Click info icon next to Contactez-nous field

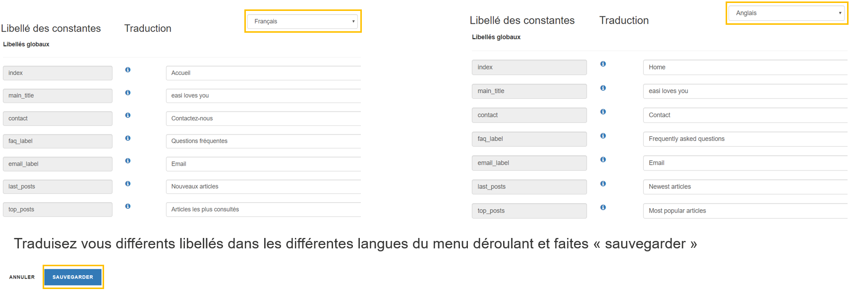tap(128, 115)
